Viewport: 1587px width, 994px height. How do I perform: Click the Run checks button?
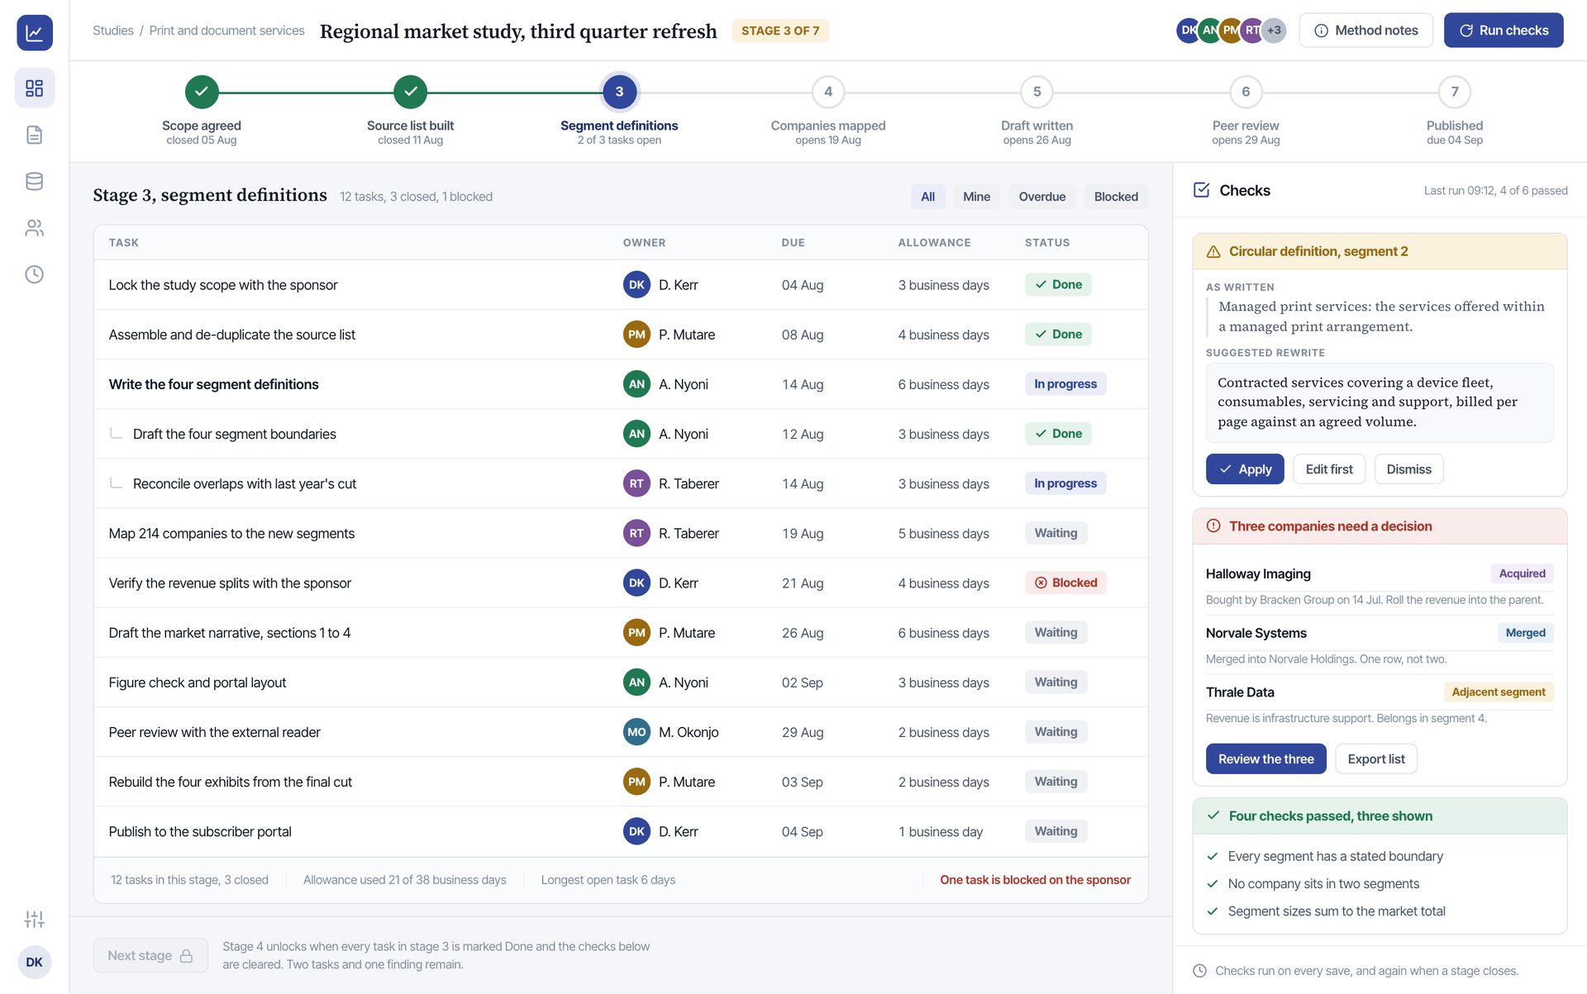click(1503, 31)
